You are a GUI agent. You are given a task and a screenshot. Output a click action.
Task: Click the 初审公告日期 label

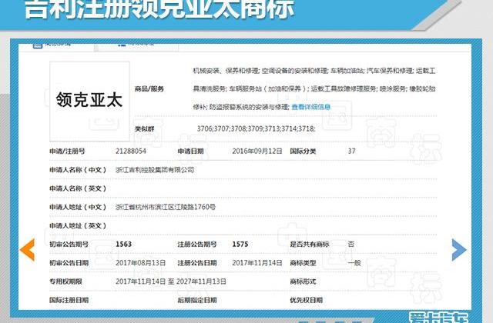click(69, 263)
